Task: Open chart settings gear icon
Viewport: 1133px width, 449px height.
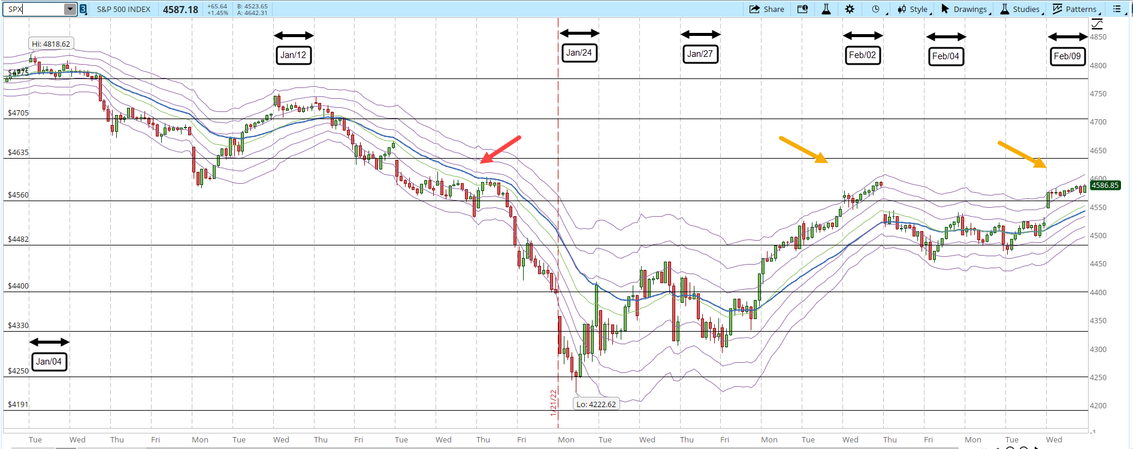Action: [x=850, y=9]
